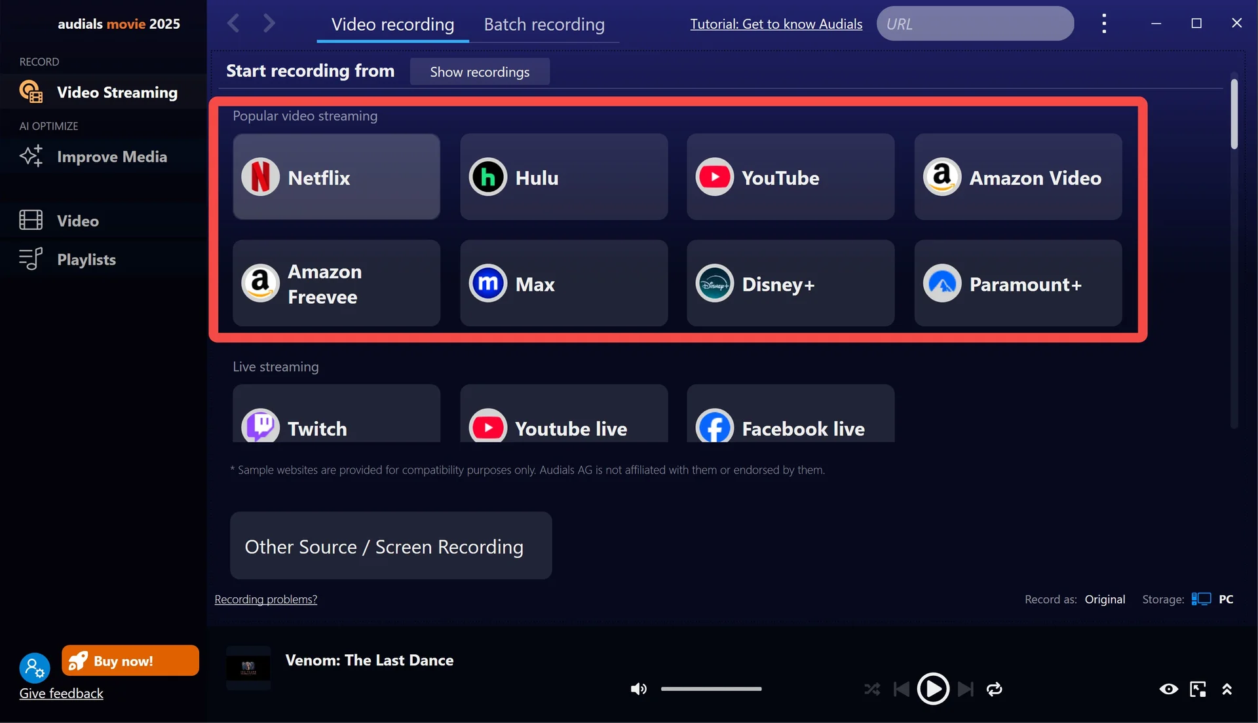Click the Twitch logo icon
The width and height of the screenshot is (1258, 723).
tap(260, 426)
